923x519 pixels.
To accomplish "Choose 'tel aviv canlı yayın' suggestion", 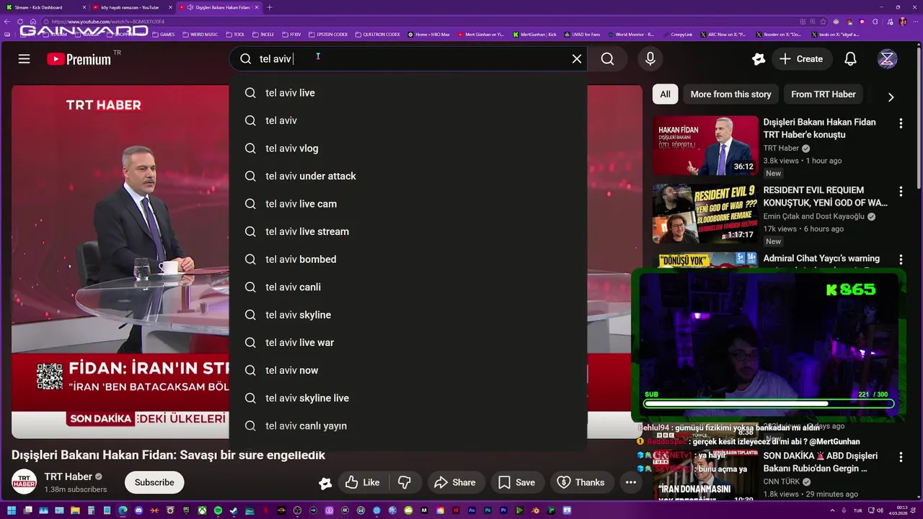I will 408,426.
